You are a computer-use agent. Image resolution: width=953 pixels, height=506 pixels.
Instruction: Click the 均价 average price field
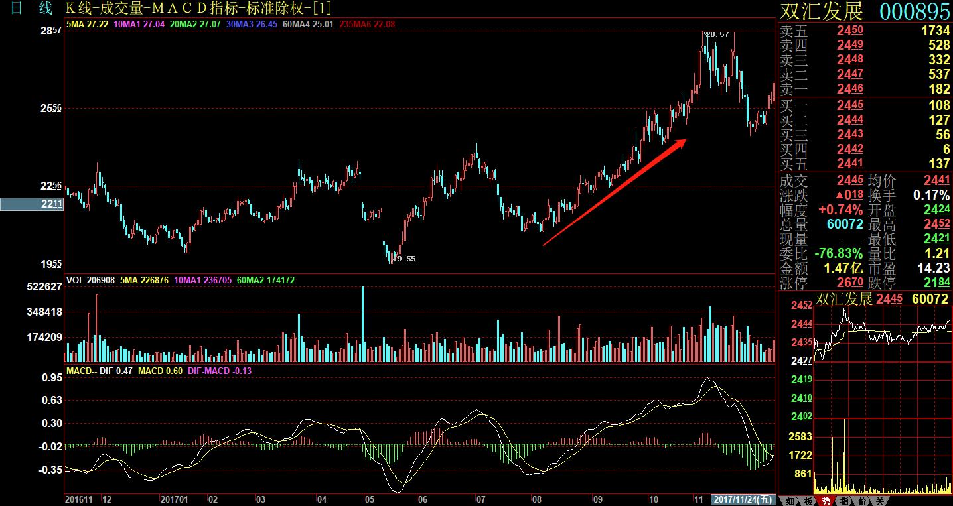[909, 180]
